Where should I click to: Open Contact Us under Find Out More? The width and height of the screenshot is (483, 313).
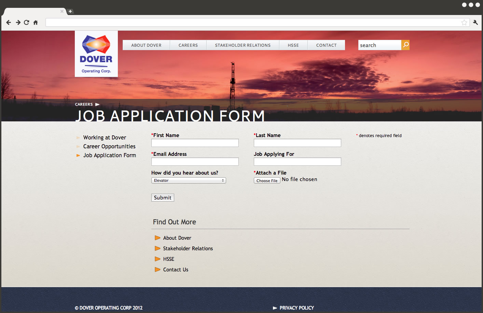176,270
